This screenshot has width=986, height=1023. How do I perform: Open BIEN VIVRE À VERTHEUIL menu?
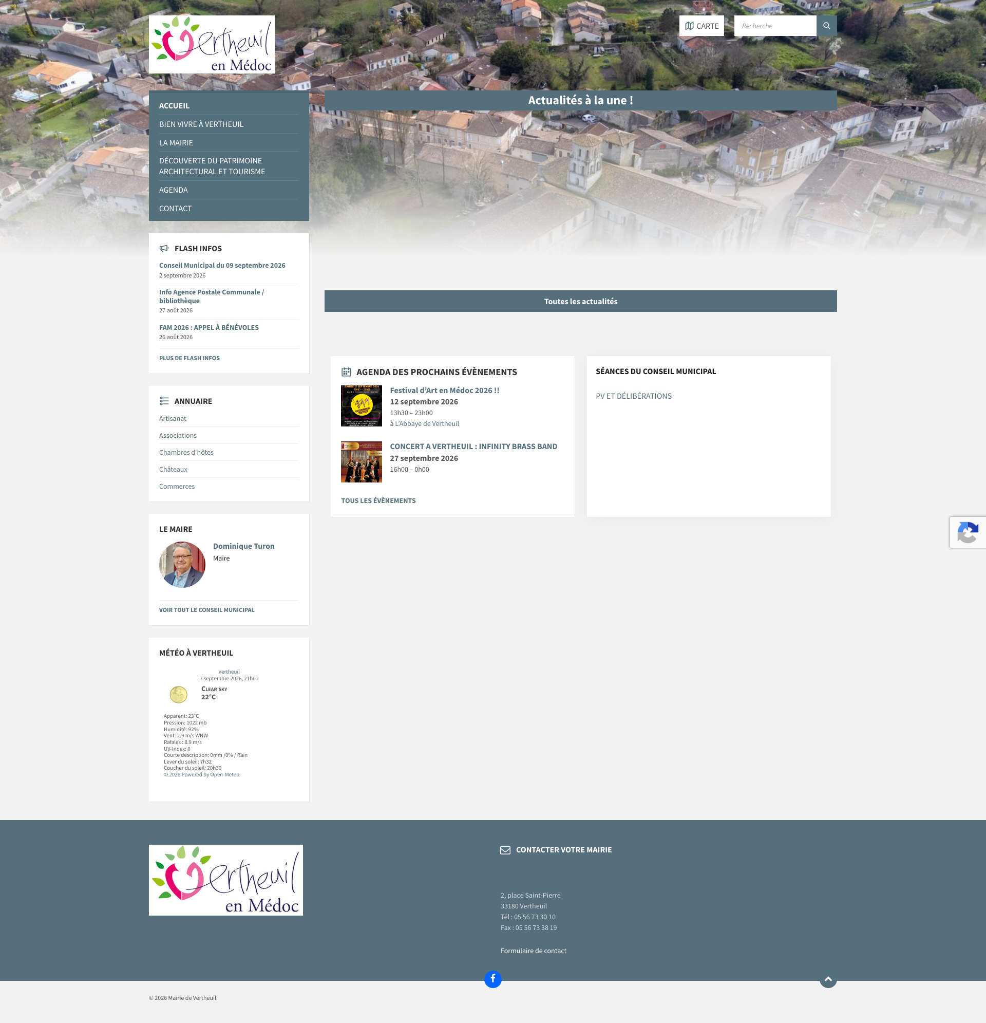click(x=201, y=124)
